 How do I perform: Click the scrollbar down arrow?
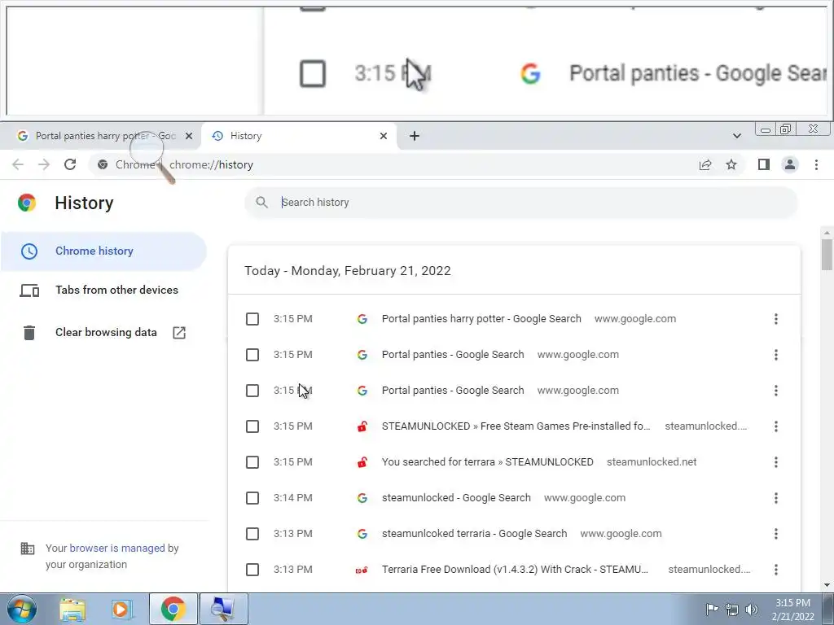827,585
